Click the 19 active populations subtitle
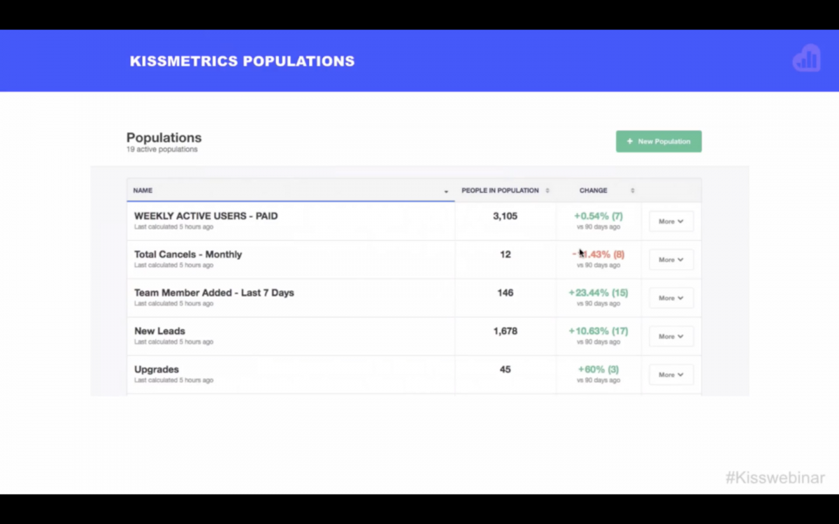 [x=162, y=150]
